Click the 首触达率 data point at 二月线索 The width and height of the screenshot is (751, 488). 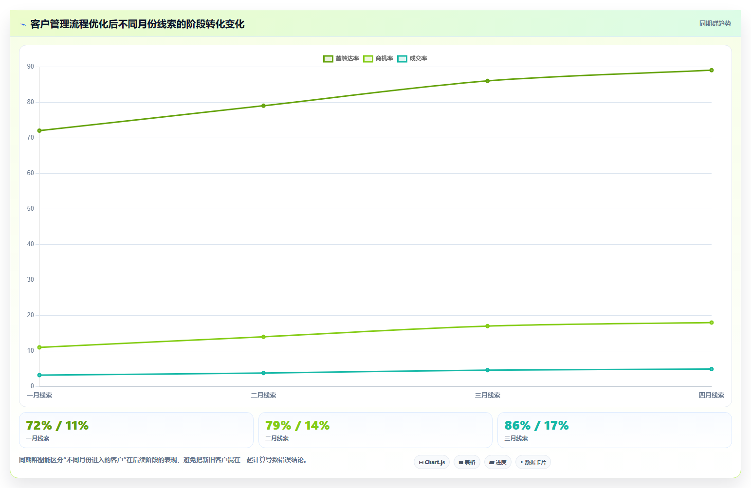(x=263, y=106)
